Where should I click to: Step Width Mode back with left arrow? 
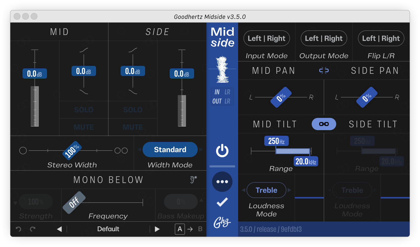139,150
